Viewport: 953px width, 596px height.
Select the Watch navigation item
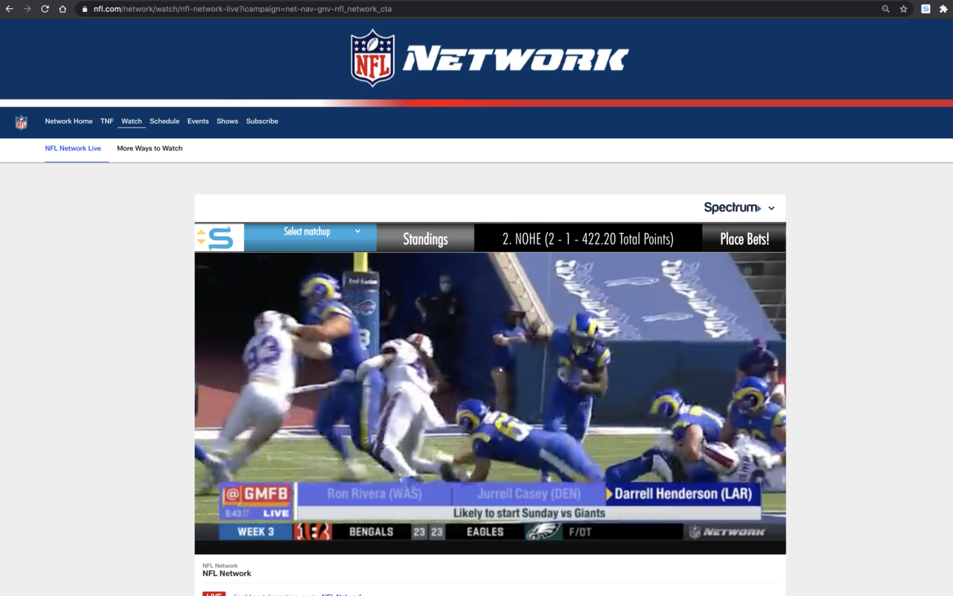132,121
